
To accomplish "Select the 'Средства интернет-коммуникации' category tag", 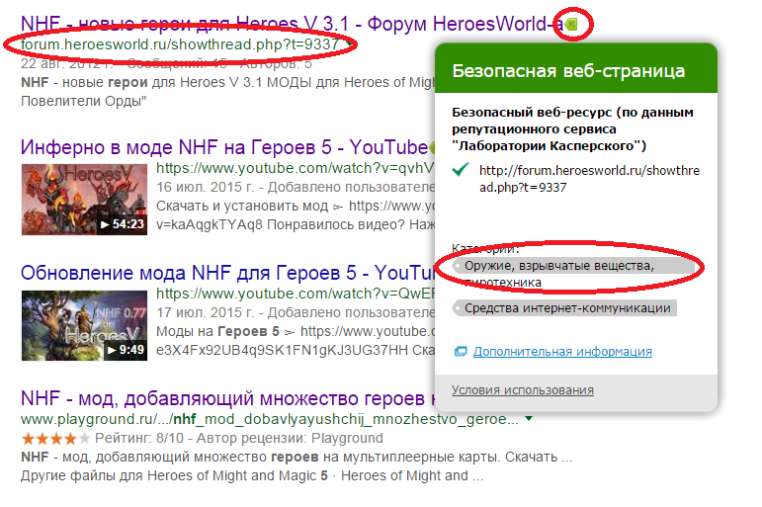I will click(564, 308).
